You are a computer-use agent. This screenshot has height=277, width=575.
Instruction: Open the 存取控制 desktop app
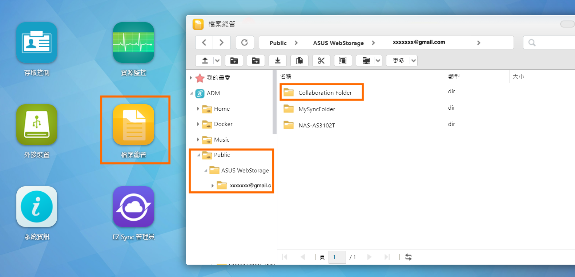(x=37, y=43)
